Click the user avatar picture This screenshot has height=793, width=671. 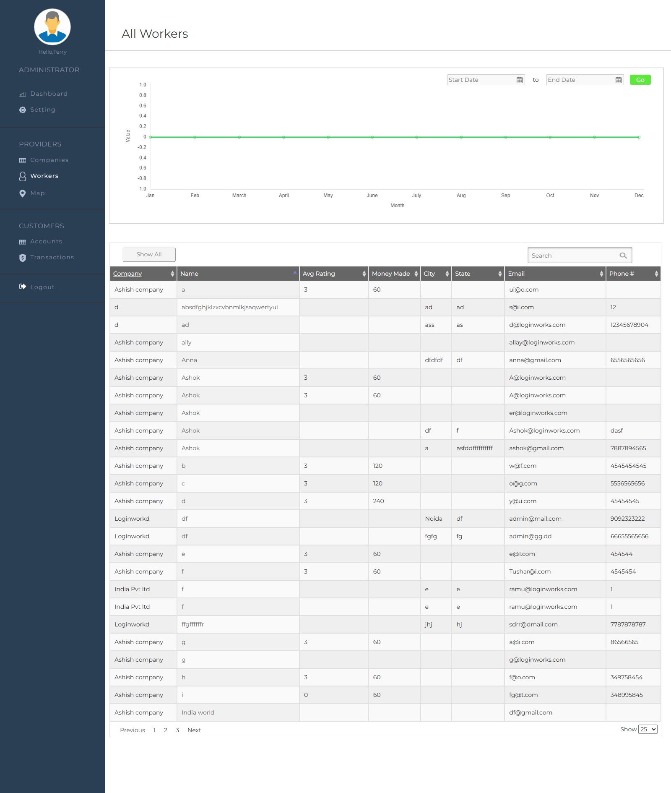[x=52, y=27]
